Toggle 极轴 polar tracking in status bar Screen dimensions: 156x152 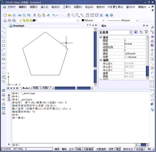pyautogui.click(x=79, y=149)
